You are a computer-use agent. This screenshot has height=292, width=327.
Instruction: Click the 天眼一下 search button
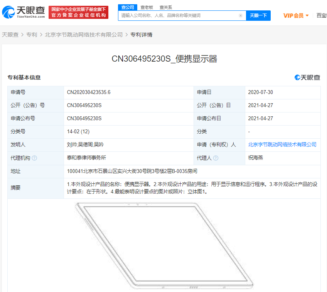click(258, 16)
